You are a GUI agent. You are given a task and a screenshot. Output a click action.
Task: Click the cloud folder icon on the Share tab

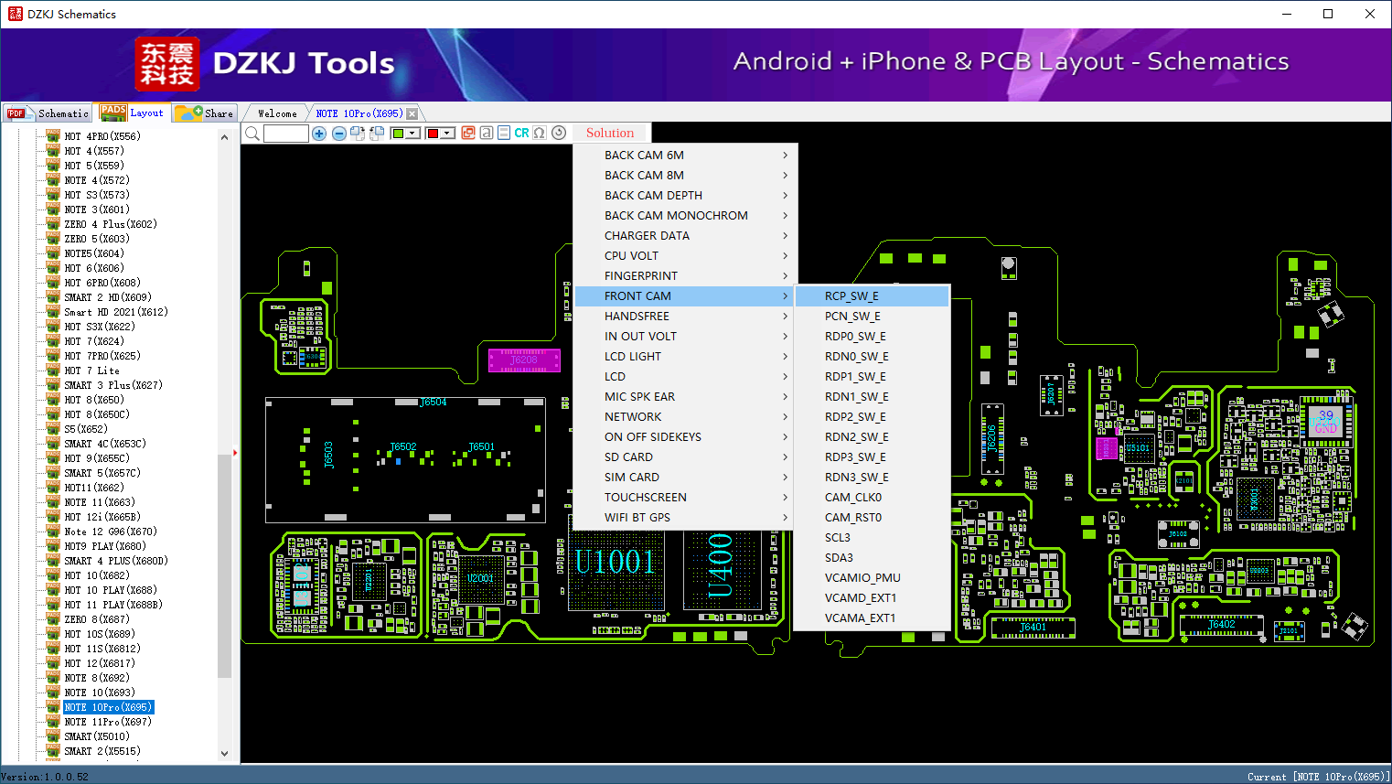pyautogui.click(x=188, y=113)
